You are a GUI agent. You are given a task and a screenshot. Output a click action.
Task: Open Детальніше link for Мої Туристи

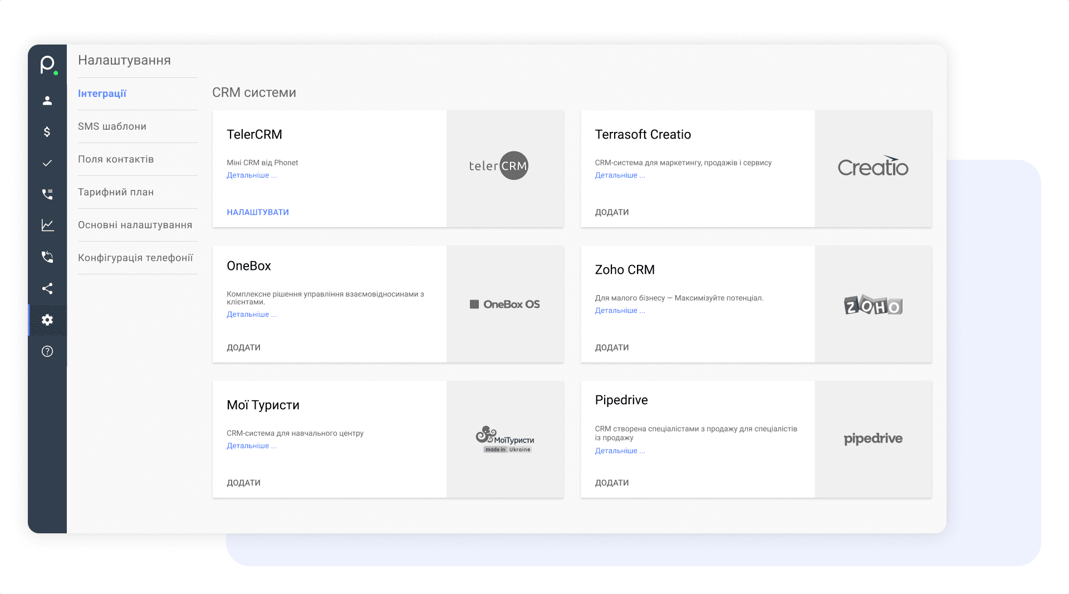[x=252, y=446]
